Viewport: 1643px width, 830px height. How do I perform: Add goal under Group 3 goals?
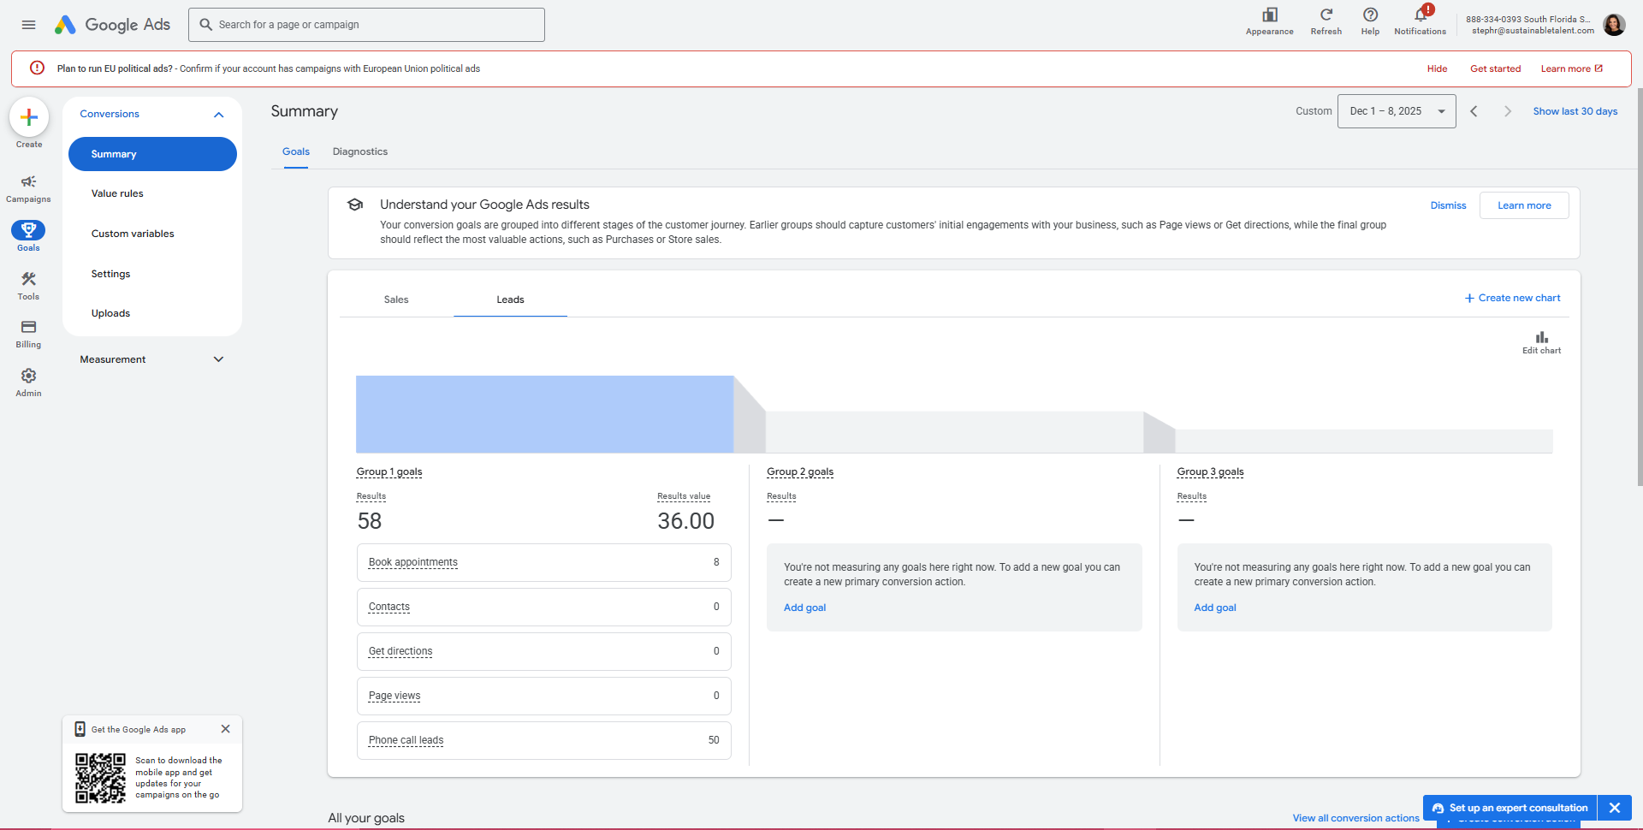(x=1215, y=608)
